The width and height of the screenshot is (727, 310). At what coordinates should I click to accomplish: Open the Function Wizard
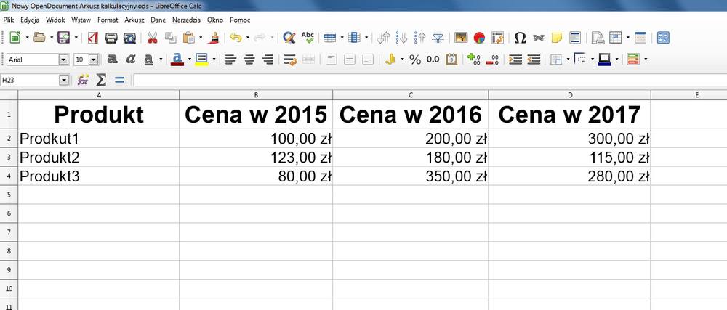tap(83, 80)
